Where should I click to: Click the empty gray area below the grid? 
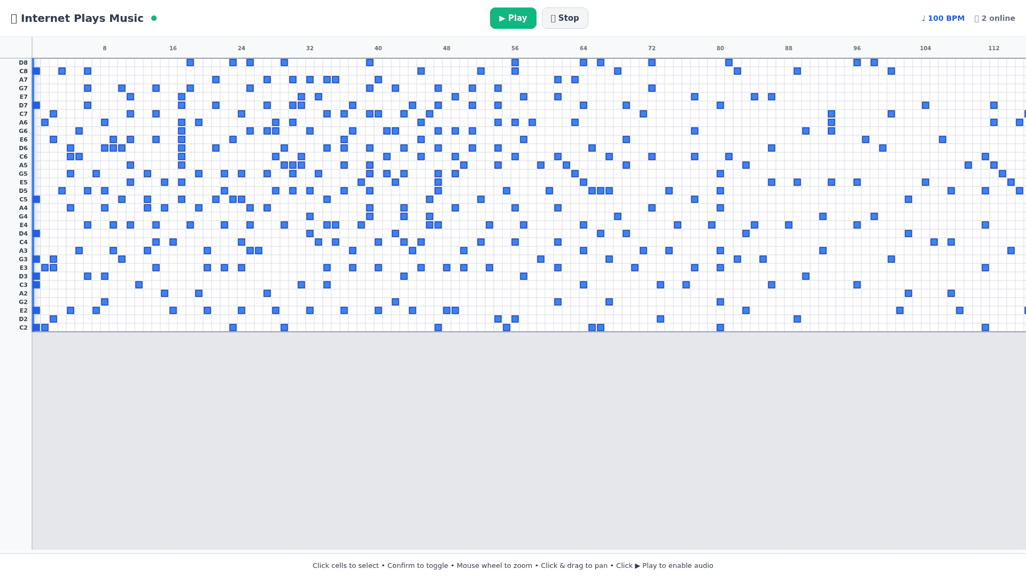[x=529, y=438]
